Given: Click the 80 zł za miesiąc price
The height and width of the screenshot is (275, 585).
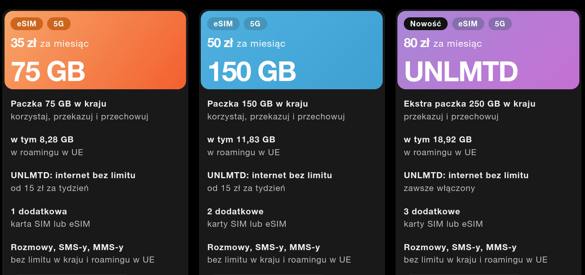Looking at the screenshot, I should coord(443,43).
